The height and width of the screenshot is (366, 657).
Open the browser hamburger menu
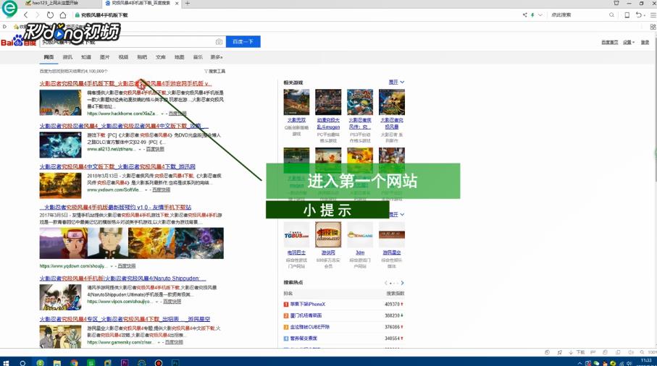pyautogui.click(x=653, y=15)
